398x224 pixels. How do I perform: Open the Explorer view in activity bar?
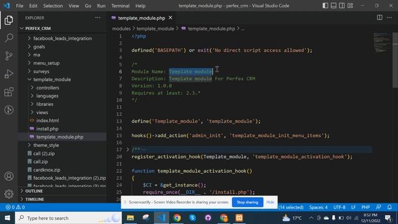(9, 20)
